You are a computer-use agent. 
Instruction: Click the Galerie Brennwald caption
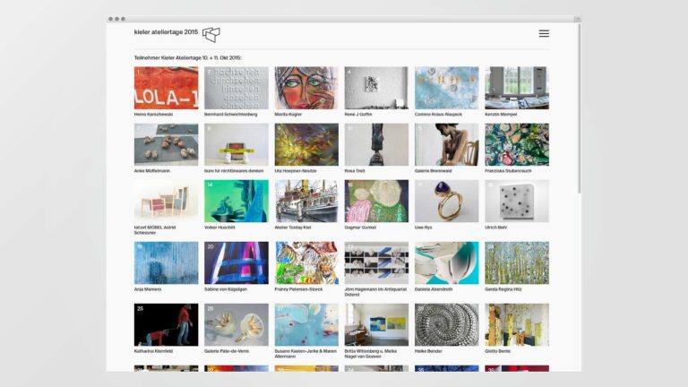[433, 171]
